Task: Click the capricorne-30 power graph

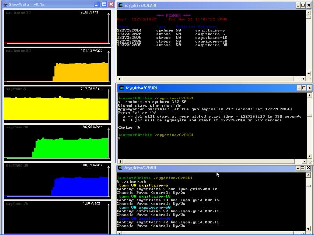Action: [x=58, y=28]
